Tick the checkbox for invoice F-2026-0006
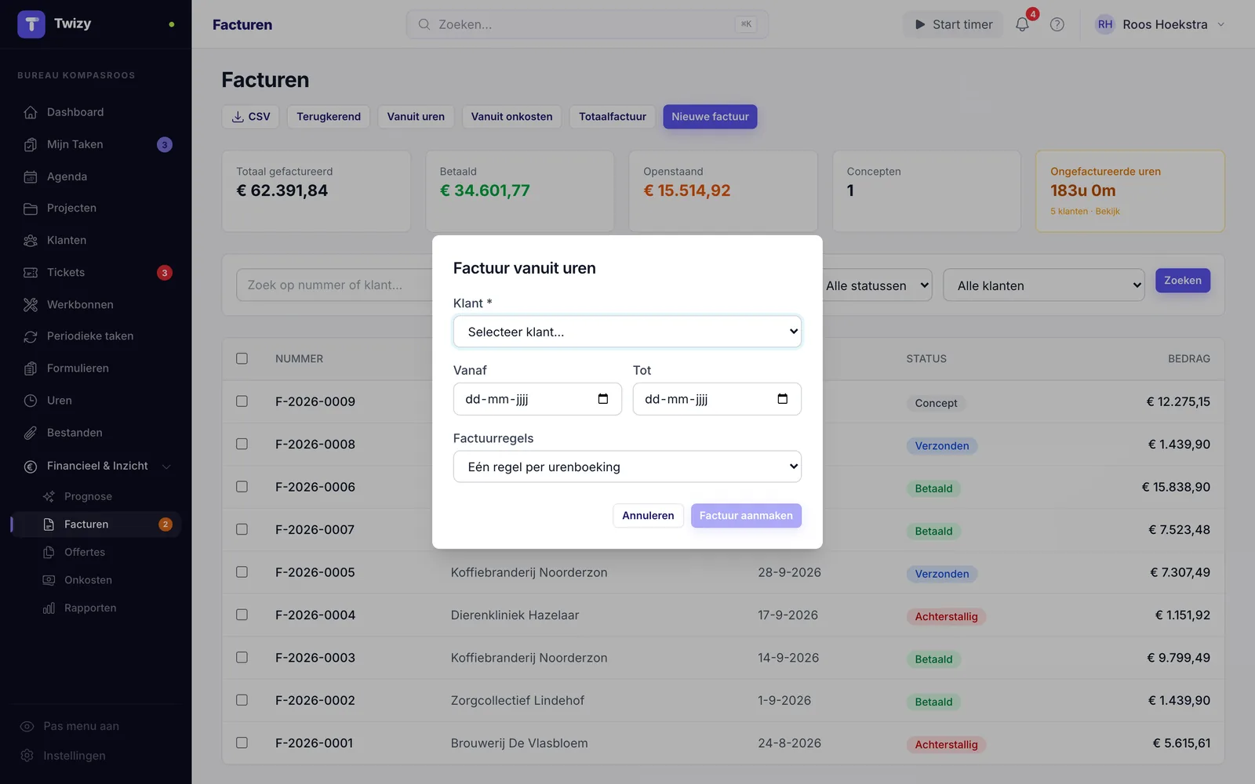Viewport: 1255px width, 784px height. [x=242, y=487]
